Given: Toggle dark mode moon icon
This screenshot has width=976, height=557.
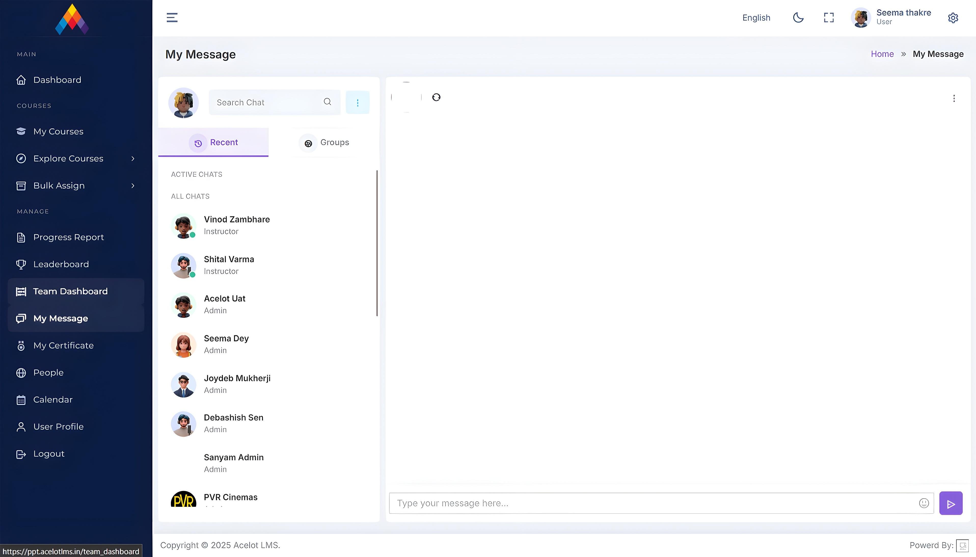Looking at the screenshot, I should tap(798, 18).
